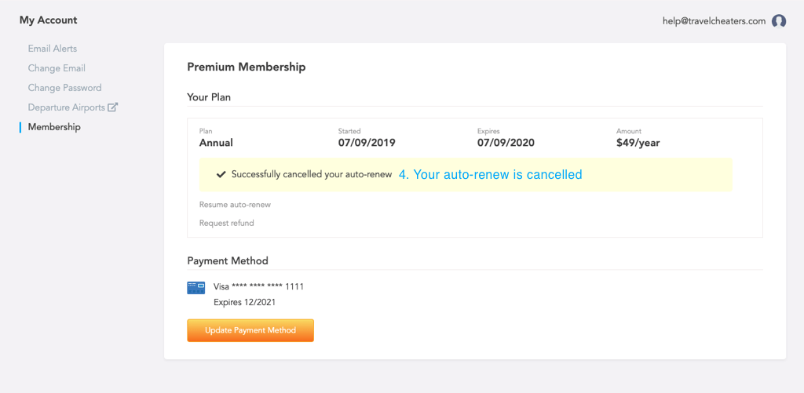Click the Annual plan value
This screenshot has height=393, width=804.
pyautogui.click(x=216, y=143)
